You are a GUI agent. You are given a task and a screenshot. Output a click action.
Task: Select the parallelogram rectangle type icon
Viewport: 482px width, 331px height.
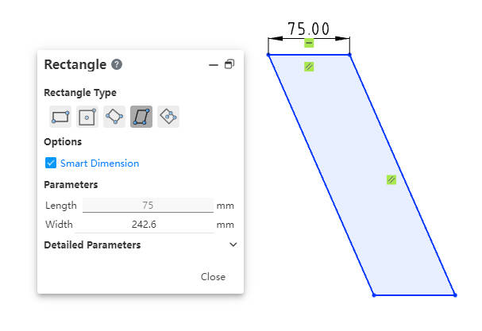coord(141,117)
